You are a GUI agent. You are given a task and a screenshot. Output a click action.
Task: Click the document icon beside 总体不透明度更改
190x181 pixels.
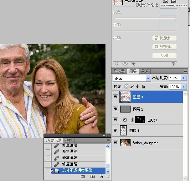57,171
